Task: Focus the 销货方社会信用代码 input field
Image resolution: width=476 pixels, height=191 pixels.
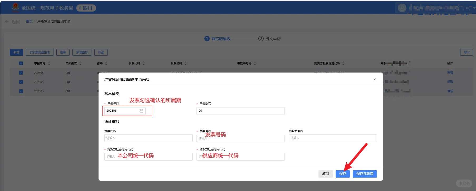Action: [241, 157]
